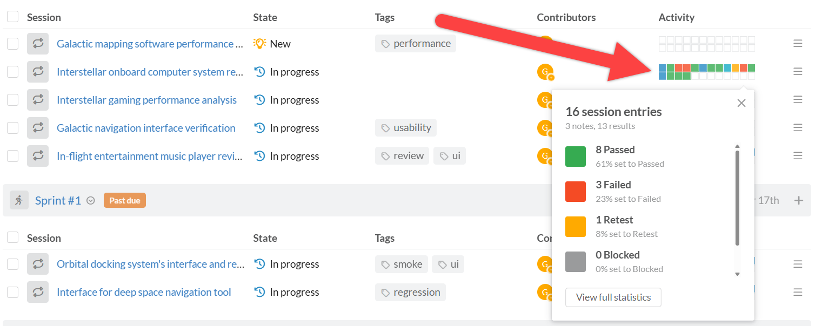The image size is (822, 326).
Task: Toggle the select-all checkbox in top Session header
Action: point(12,17)
